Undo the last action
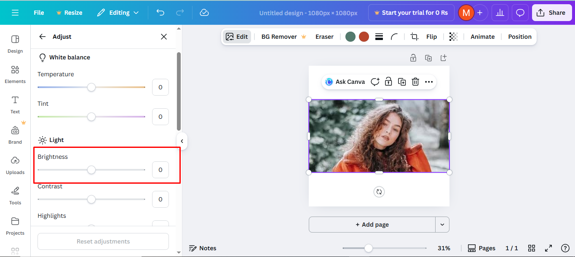Screen dimensions: 575x257 pyautogui.click(x=160, y=13)
